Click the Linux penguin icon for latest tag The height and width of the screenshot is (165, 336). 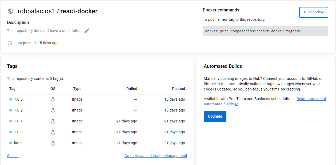(x=53, y=143)
